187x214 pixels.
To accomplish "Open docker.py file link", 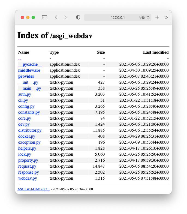I will [27, 136].
